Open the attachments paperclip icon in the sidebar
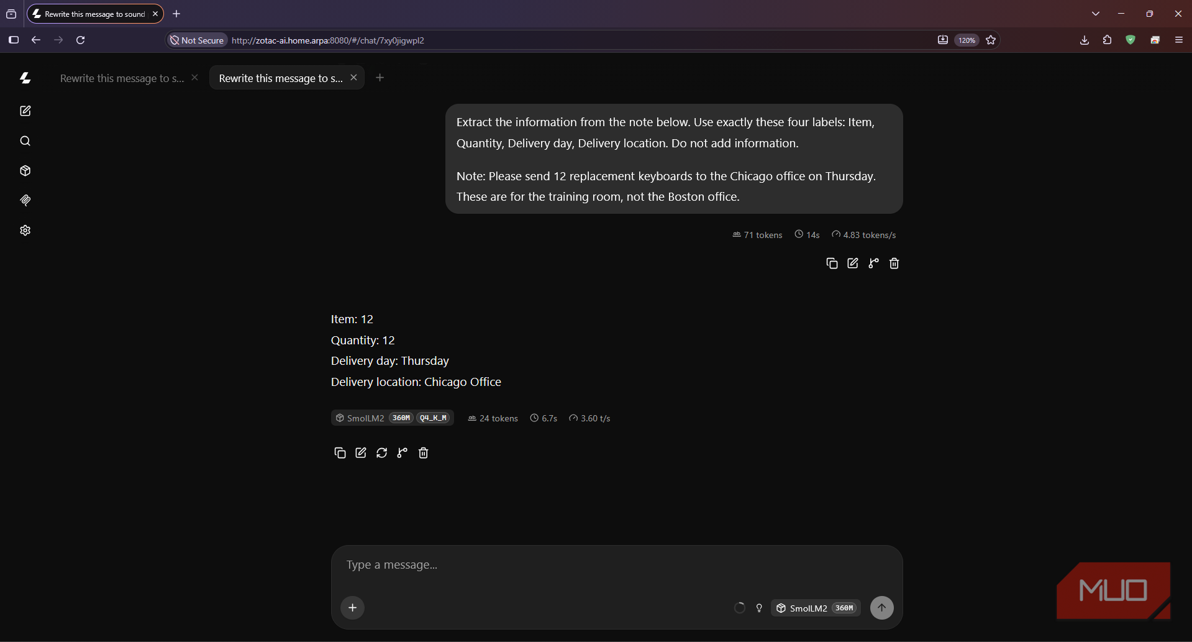This screenshot has height=642, width=1192. pyautogui.click(x=25, y=200)
